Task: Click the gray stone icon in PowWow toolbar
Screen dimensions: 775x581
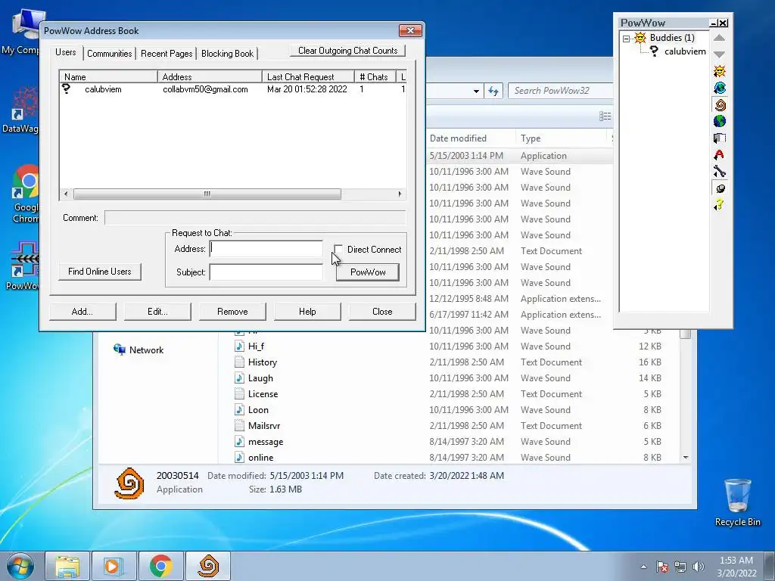Action: pos(720,188)
